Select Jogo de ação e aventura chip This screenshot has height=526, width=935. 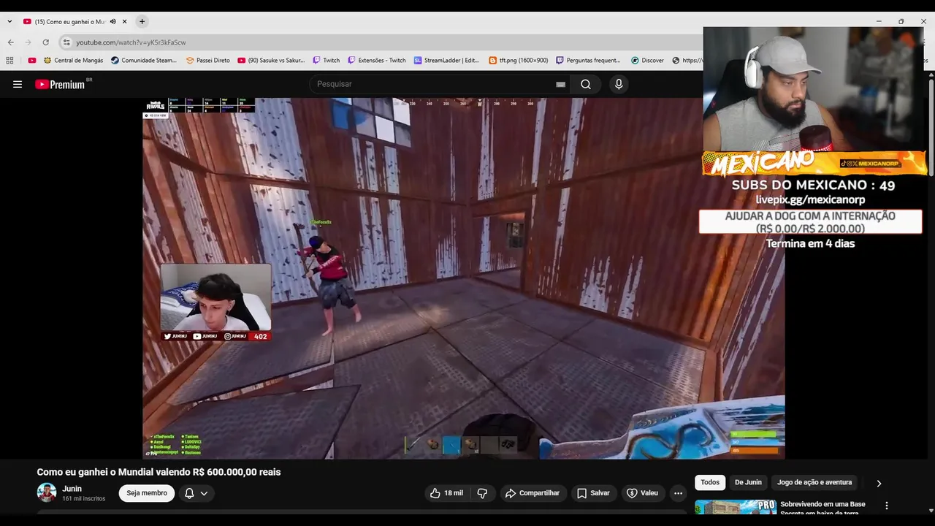pos(814,482)
